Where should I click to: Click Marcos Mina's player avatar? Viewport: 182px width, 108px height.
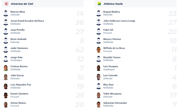click(6, 13)
